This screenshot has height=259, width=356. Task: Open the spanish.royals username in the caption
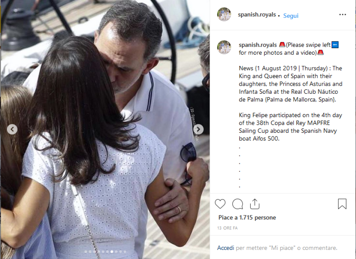click(258, 45)
